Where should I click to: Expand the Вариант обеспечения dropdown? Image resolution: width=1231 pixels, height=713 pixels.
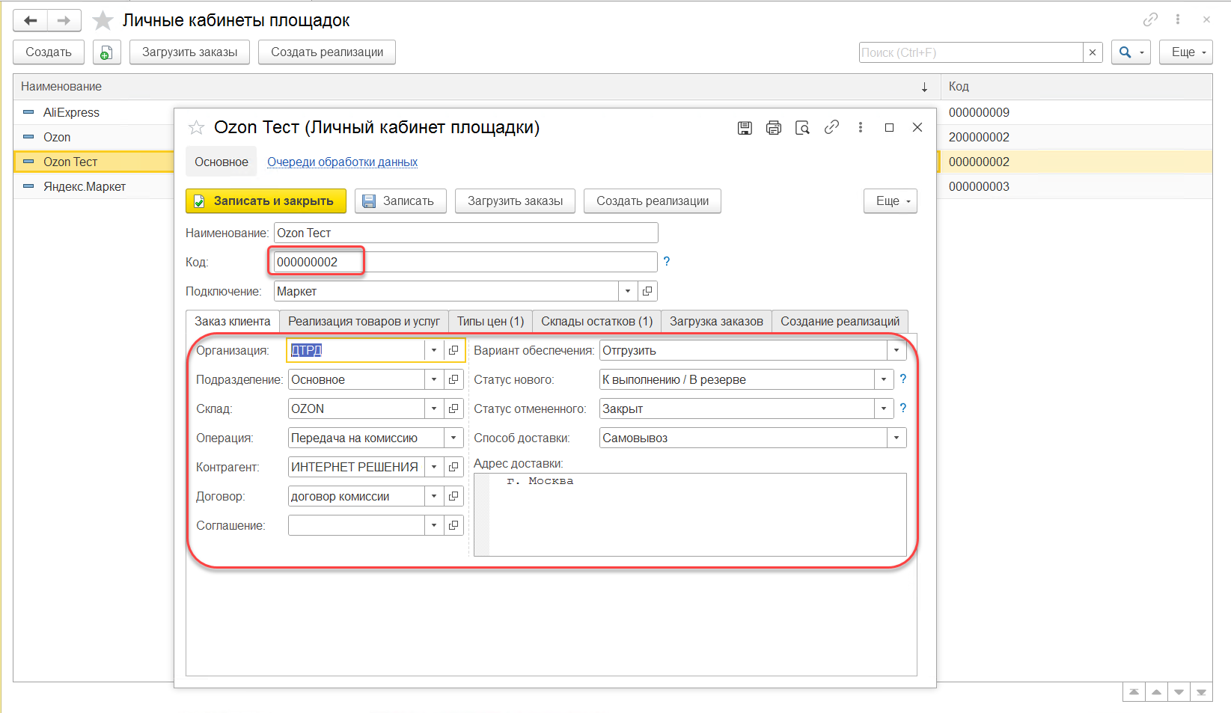point(896,350)
